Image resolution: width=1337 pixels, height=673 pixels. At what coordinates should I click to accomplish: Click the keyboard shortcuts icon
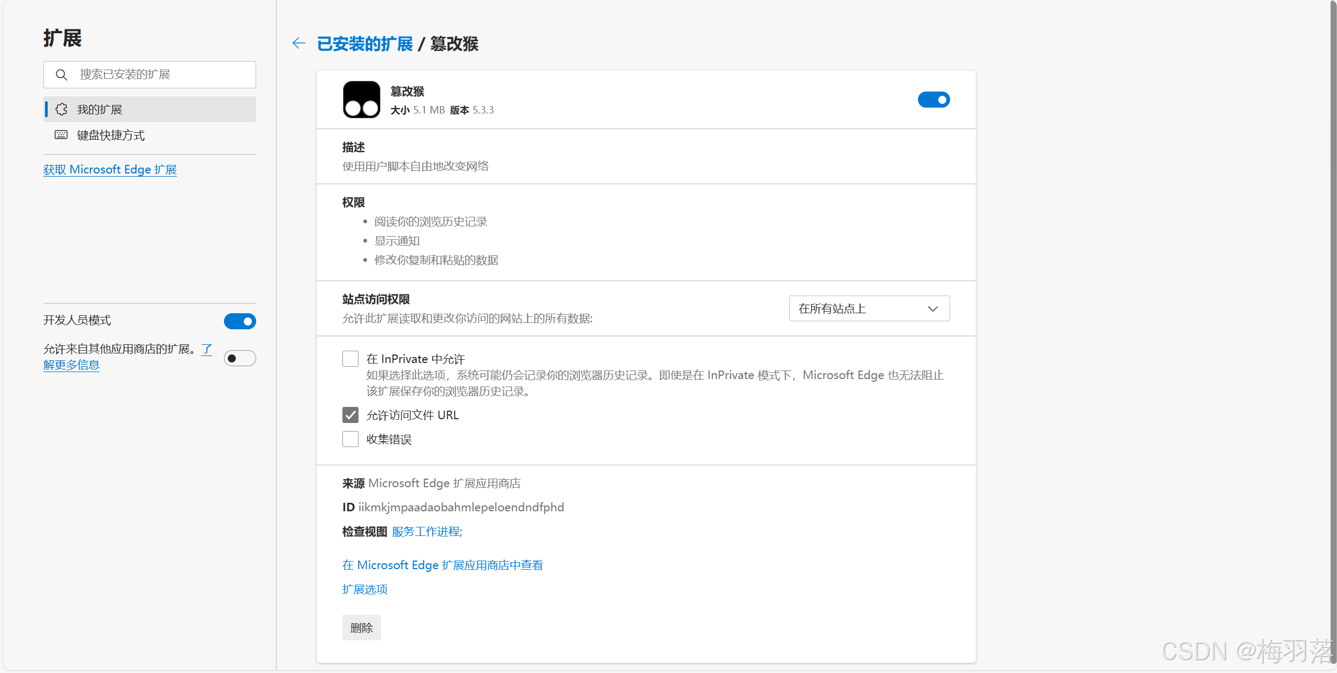pos(61,135)
